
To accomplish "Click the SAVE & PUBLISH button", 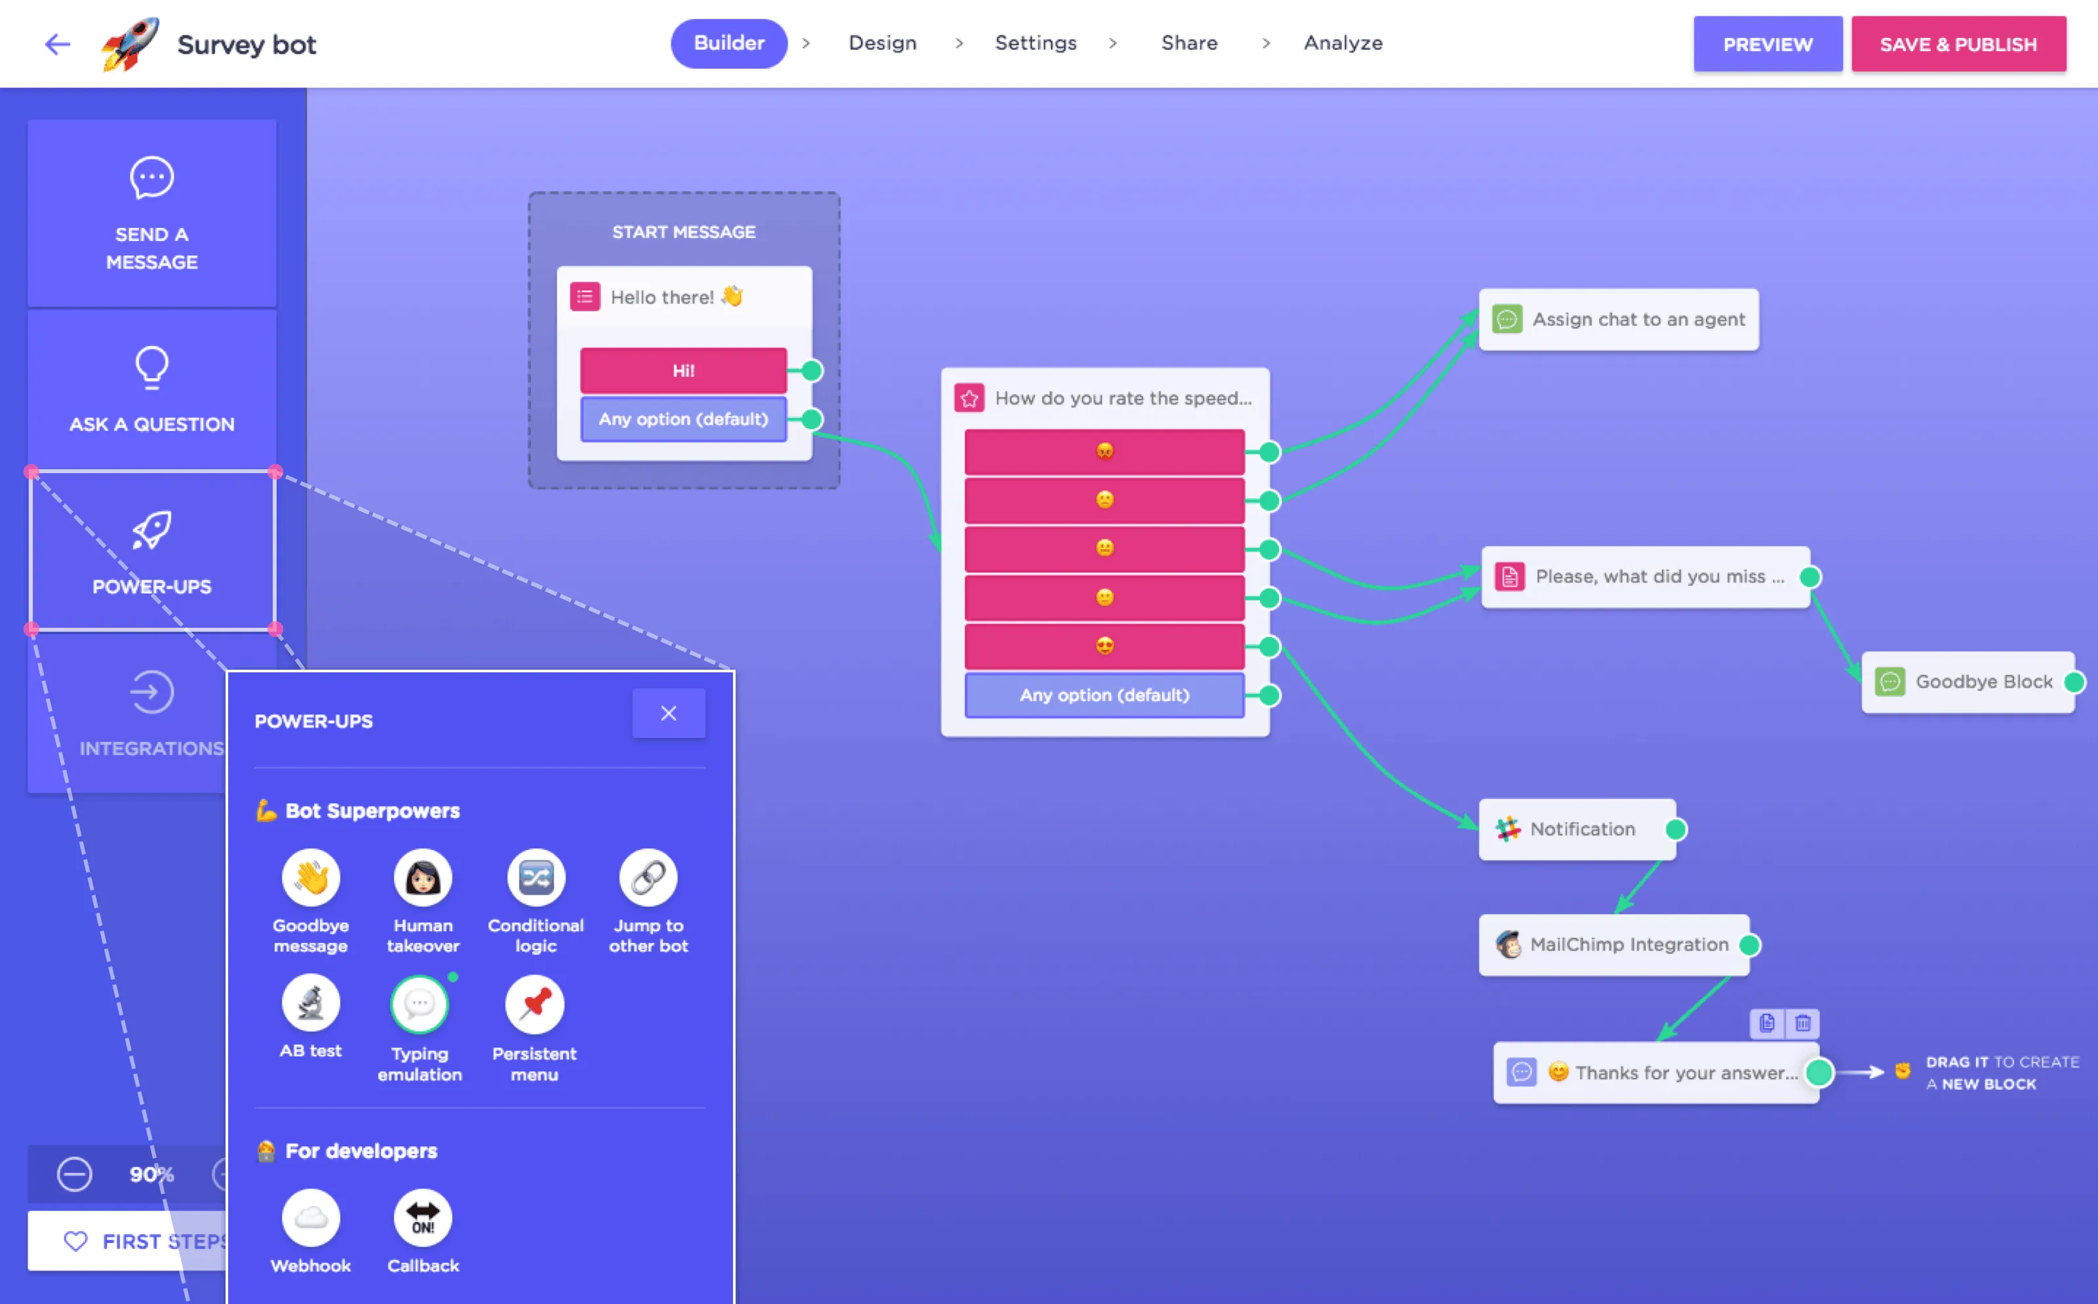I will pos(1958,44).
